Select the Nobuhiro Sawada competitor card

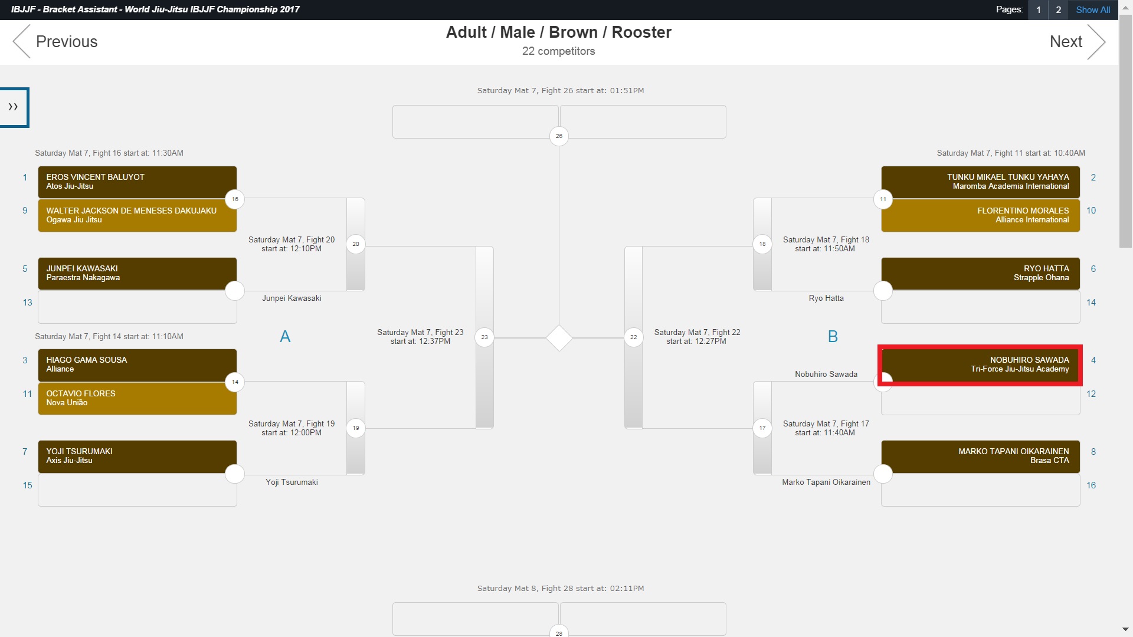point(980,365)
